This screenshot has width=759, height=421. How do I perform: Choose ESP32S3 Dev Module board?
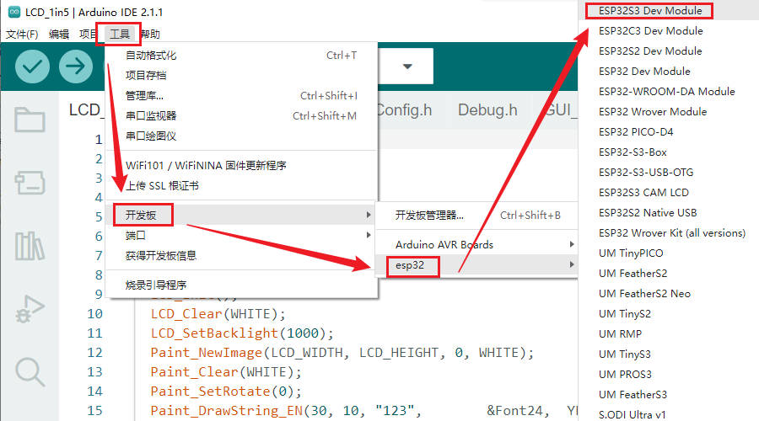[669, 11]
